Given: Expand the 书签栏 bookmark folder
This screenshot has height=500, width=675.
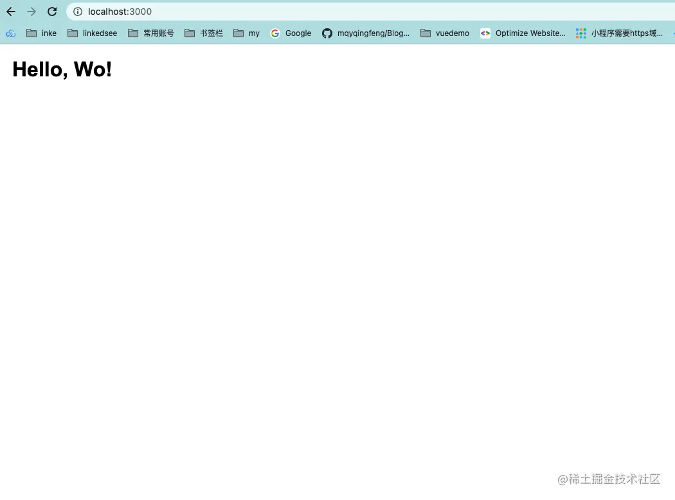Looking at the screenshot, I should [204, 33].
